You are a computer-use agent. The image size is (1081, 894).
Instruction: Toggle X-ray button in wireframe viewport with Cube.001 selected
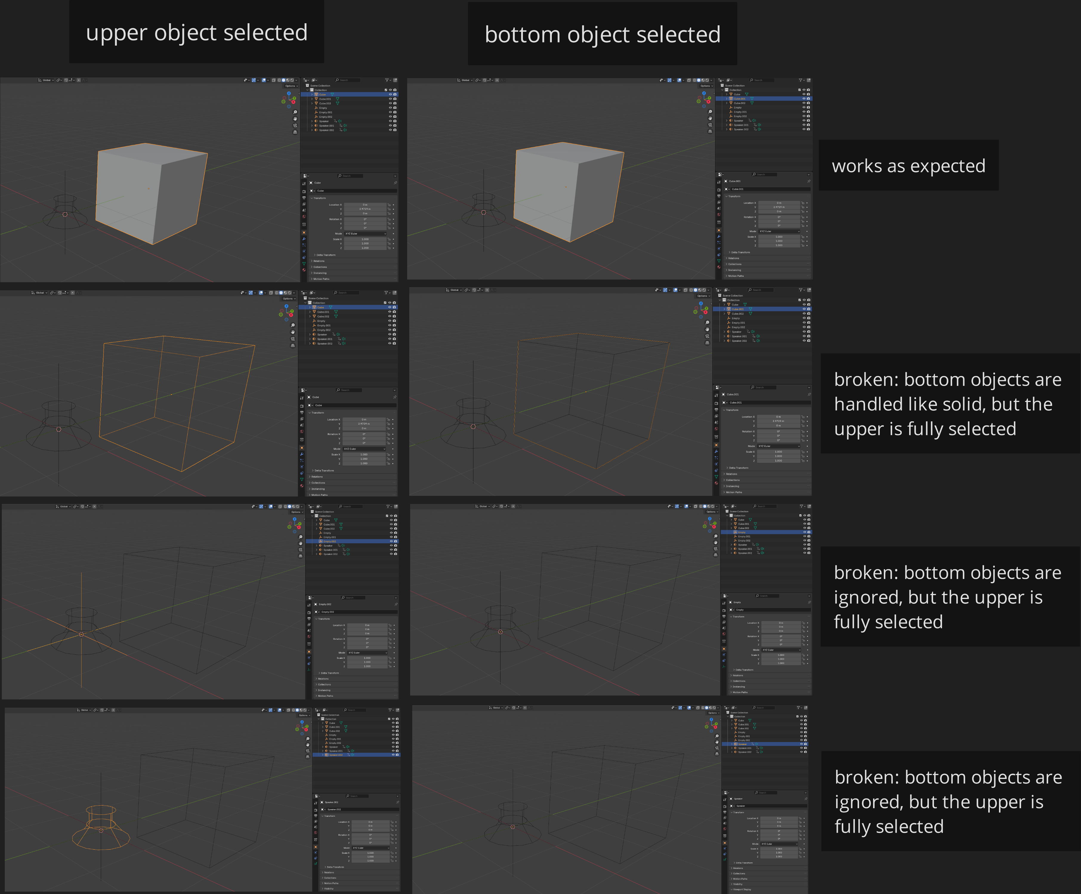685,290
